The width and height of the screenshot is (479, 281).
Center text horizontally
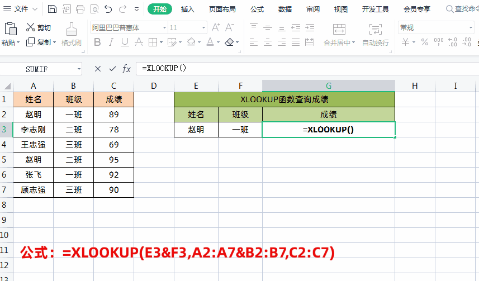(x=268, y=42)
